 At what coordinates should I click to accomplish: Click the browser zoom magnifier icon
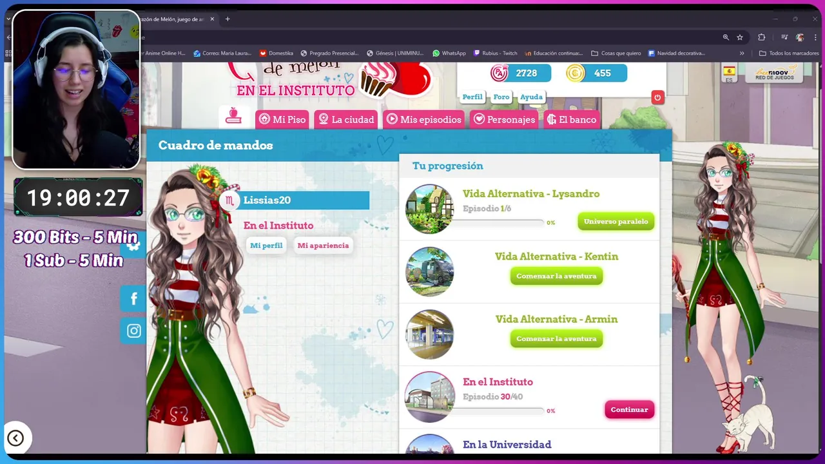coord(726,37)
